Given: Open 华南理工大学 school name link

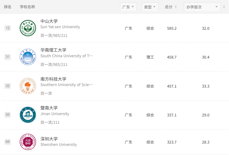Looking at the screenshot, I should coord(53,50).
